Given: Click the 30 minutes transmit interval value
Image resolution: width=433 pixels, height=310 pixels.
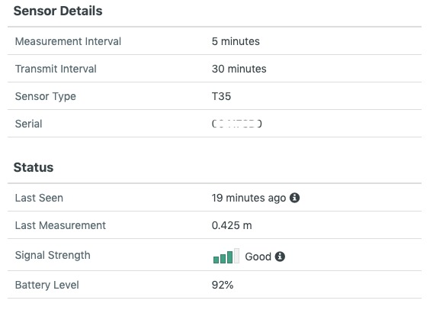Looking at the screenshot, I should tap(239, 69).
